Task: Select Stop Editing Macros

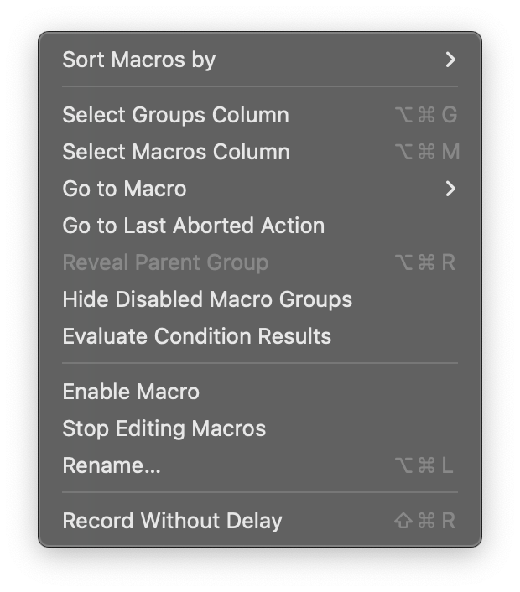Action: point(164,428)
